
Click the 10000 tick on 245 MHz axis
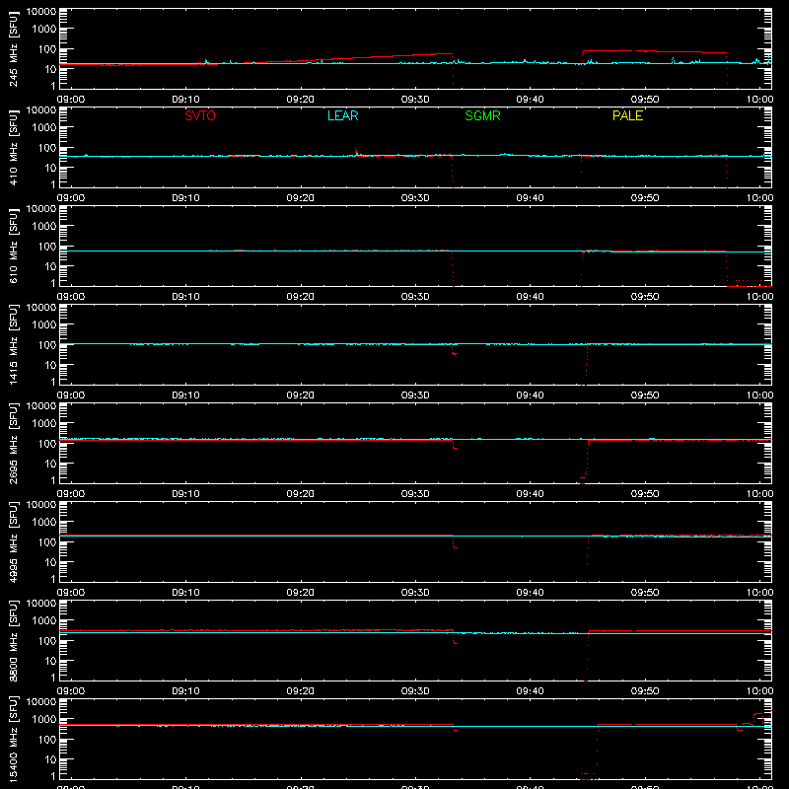tap(41, 11)
